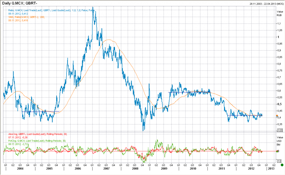Click the .123 precision box on upper axis
This screenshot has height=175, width=285.
[x=280, y=130]
